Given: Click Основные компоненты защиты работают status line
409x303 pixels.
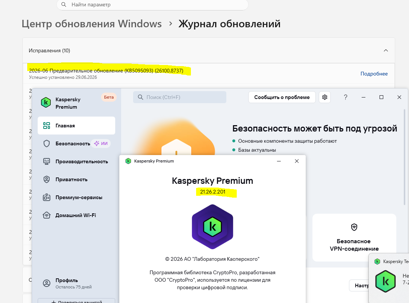Looking at the screenshot, I should pyautogui.click(x=287, y=141).
